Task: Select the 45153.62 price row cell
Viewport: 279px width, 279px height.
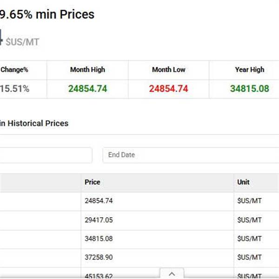Action: [x=99, y=274]
